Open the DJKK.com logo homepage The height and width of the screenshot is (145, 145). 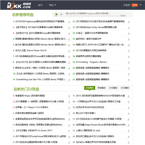[x=19, y=6]
